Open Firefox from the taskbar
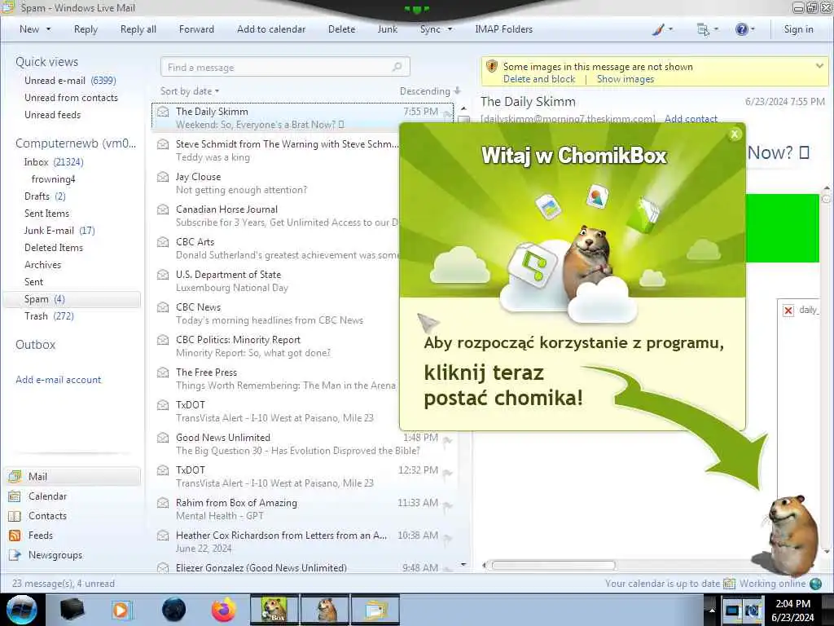This screenshot has height=626, width=834. click(224, 610)
